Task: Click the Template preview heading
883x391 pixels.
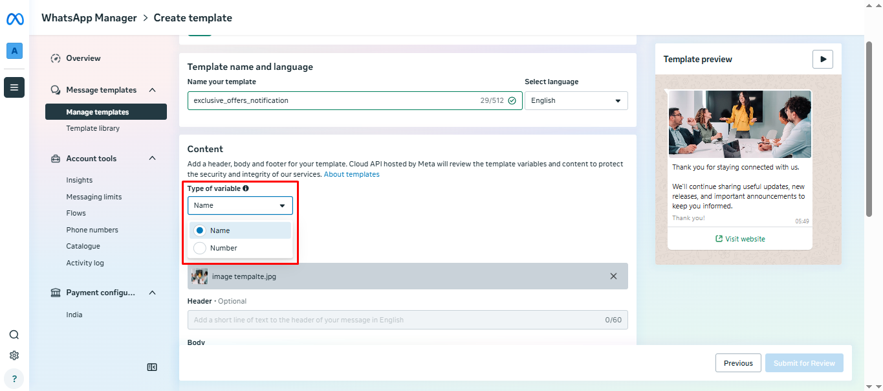Action: [x=698, y=59]
